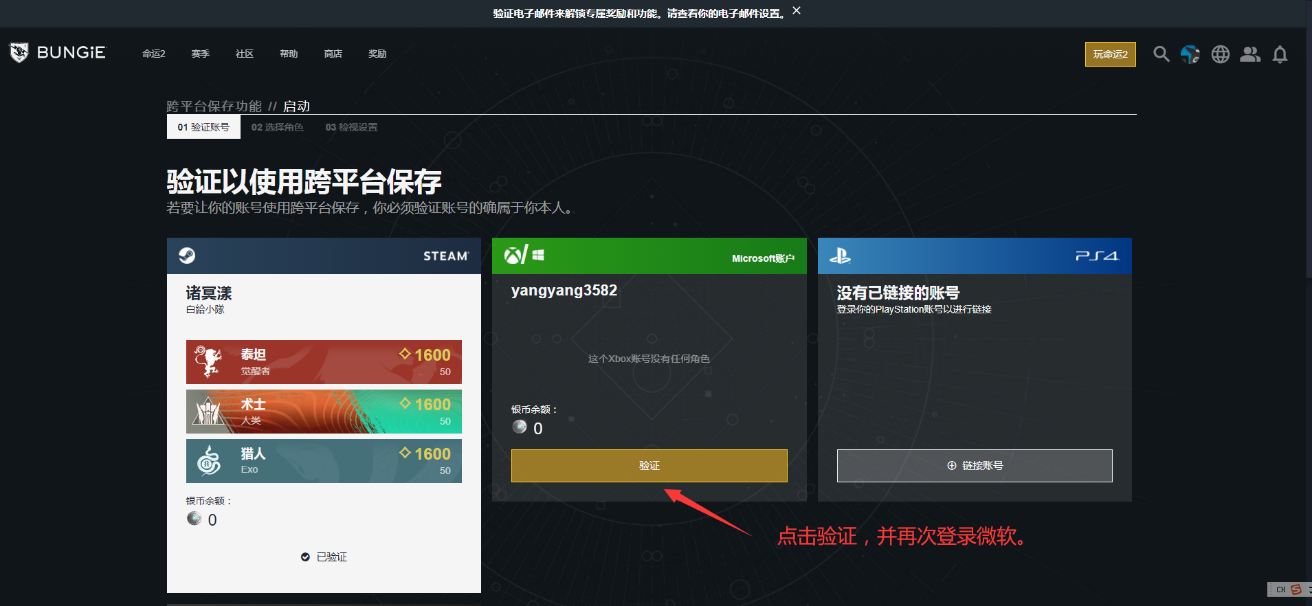Viewport: 1312px width, 606px height.
Task: Open the language globe icon
Action: tap(1220, 54)
